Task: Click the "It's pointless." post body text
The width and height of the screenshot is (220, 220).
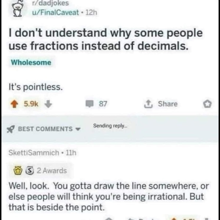Action: (36, 87)
